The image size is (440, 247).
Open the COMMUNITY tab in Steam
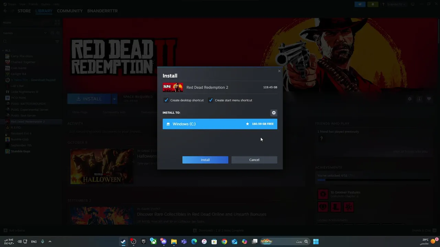click(x=70, y=11)
